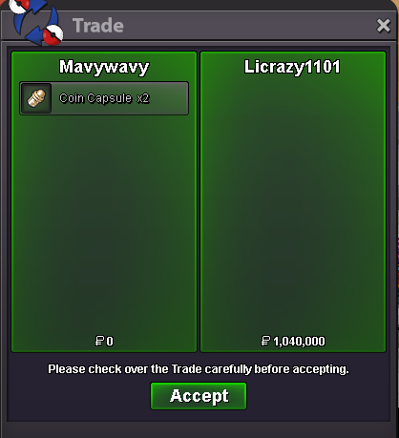Click the green Accept button
The width and height of the screenshot is (399, 438).
(x=199, y=396)
